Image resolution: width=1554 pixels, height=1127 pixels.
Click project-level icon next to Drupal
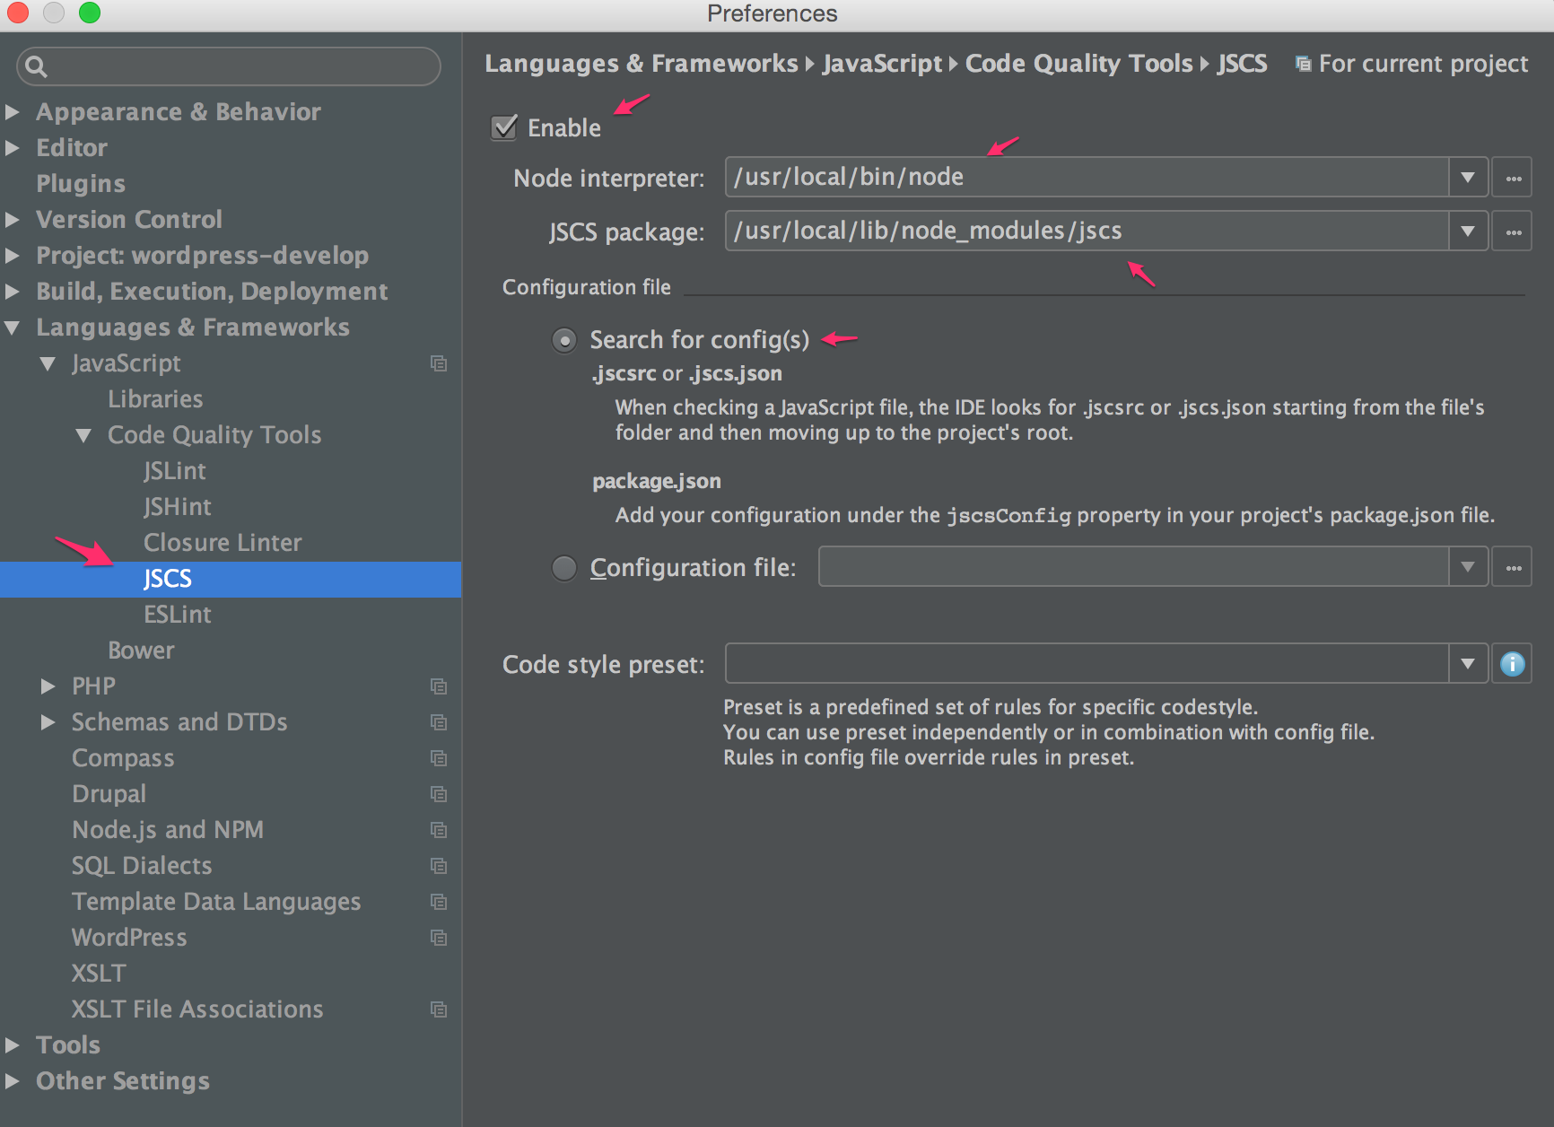(439, 794)
